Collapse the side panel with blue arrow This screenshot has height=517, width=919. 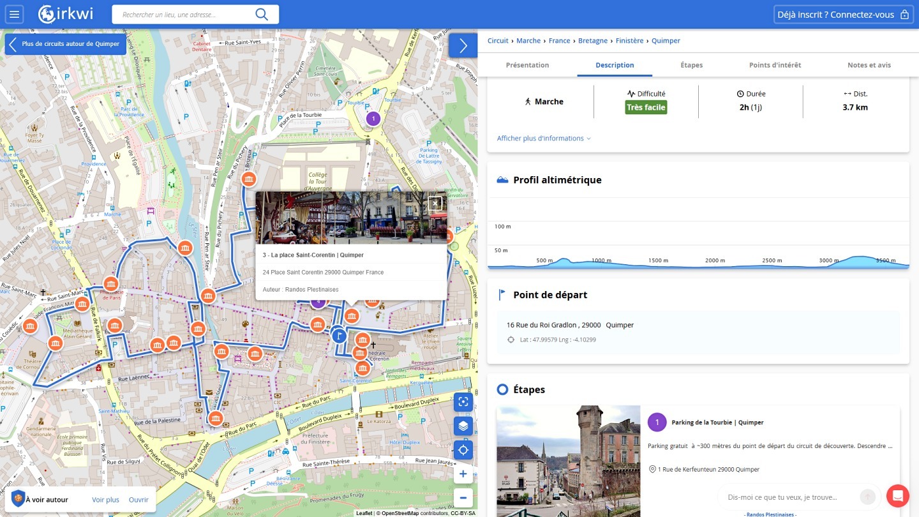coord(463,45)
